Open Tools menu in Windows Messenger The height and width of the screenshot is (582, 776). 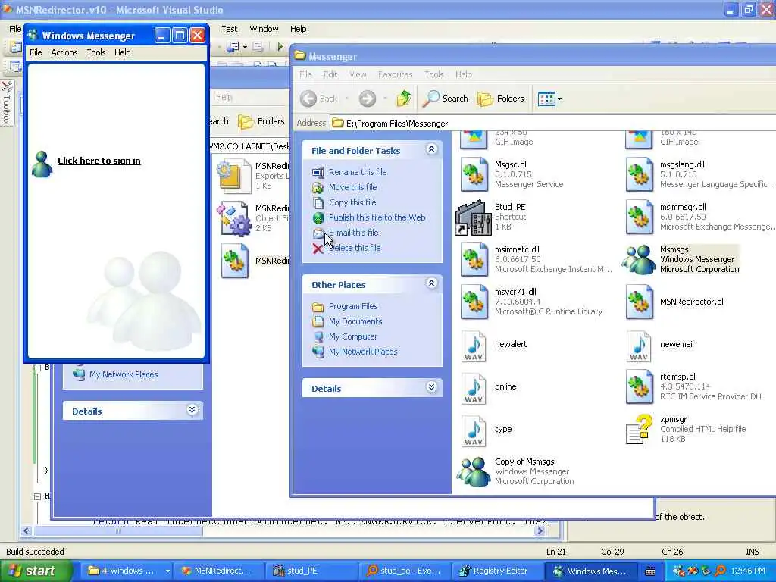point(96,52)
